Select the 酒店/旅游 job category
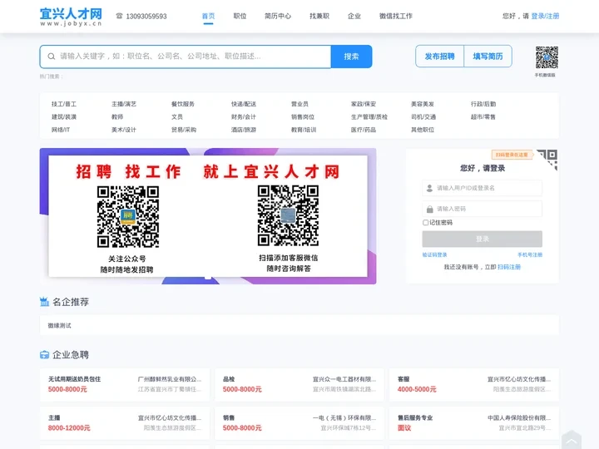 (243, 130)
